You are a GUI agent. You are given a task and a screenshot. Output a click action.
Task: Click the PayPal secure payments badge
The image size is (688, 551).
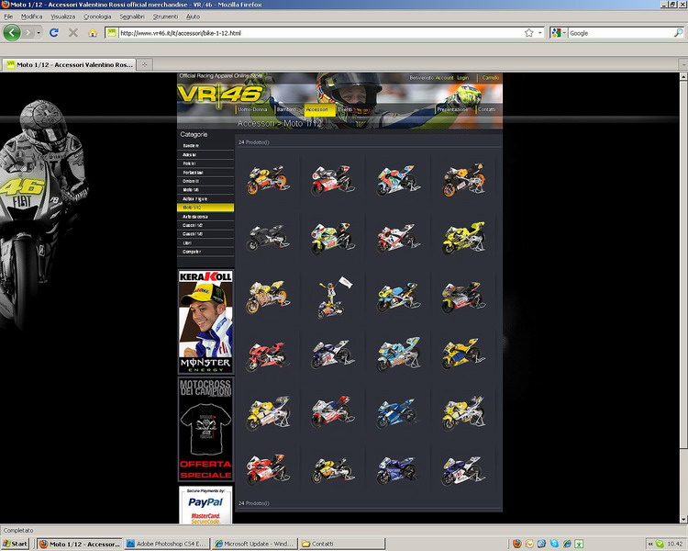tap(205, 505)
